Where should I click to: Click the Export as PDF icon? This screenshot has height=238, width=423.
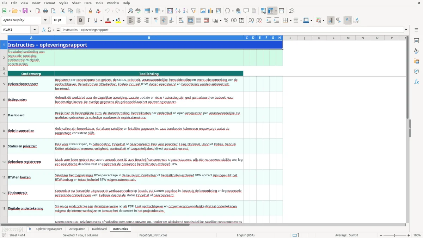38,11
